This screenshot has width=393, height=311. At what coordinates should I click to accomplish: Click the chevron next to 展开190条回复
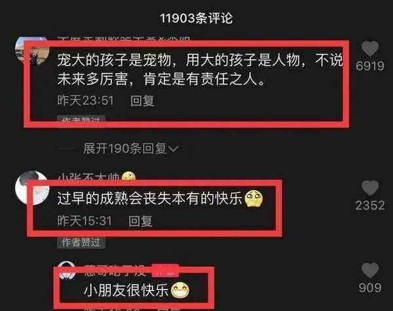point(174,149)
